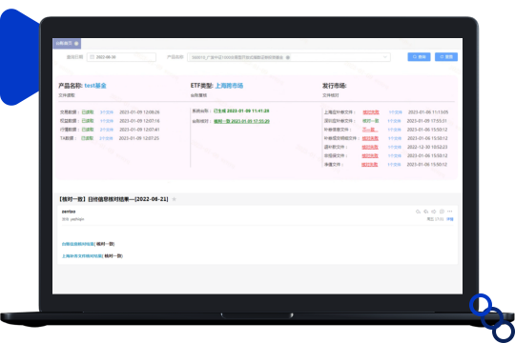Open the red failed status in the 11:13:05 row

(371, 112)
